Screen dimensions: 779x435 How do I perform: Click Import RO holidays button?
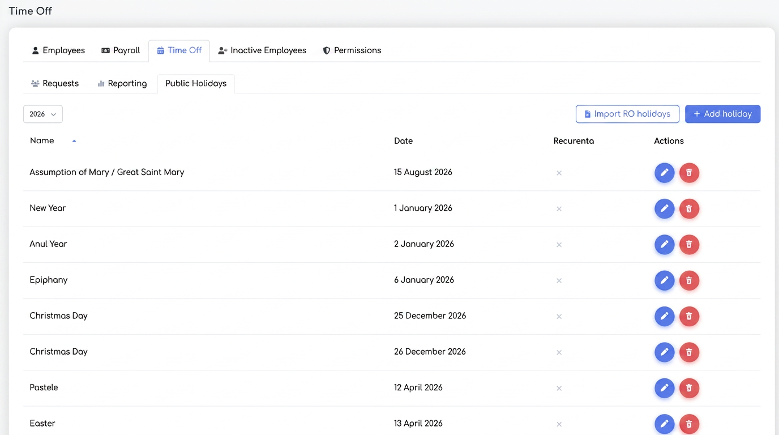click(x=627, y=114)
